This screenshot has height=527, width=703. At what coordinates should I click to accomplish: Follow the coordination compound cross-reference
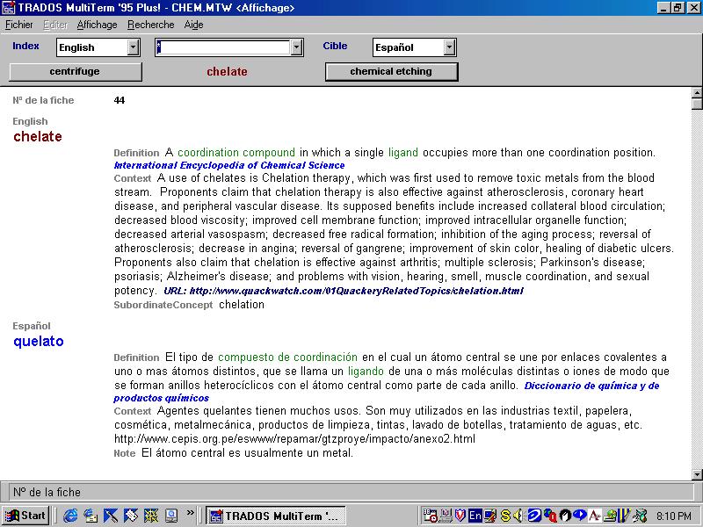coord(236,152)
